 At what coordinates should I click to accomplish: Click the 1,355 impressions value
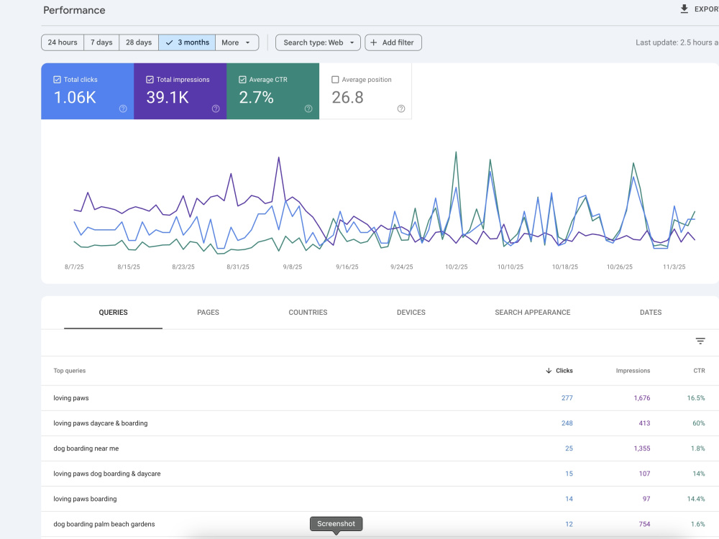click(642, 448)
